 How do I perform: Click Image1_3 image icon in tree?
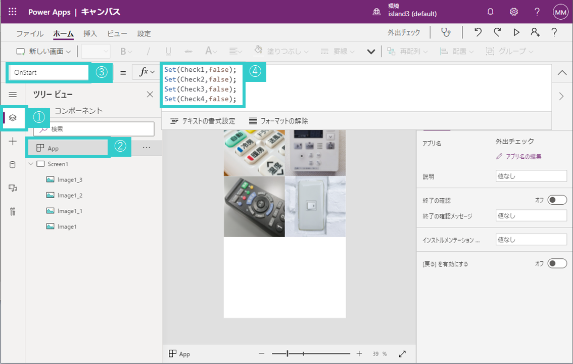[51, 179]
